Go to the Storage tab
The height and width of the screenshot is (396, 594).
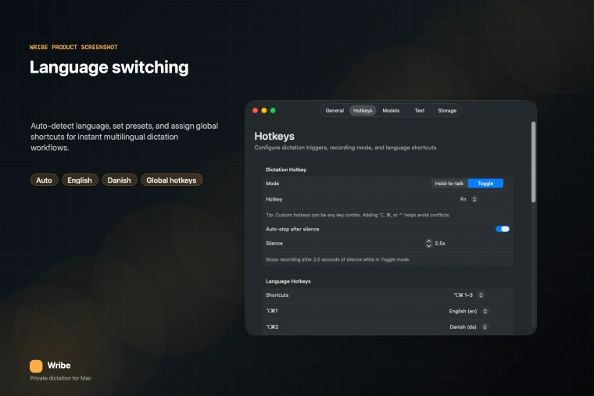click(x=447, y=111)
